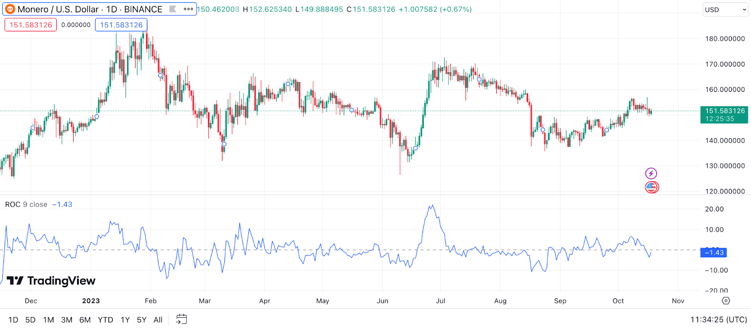This screenshot has width=751, height=329.
Task: Click the Monero coin logo icon
Action: pyautogui.click(x=10, y=9)
